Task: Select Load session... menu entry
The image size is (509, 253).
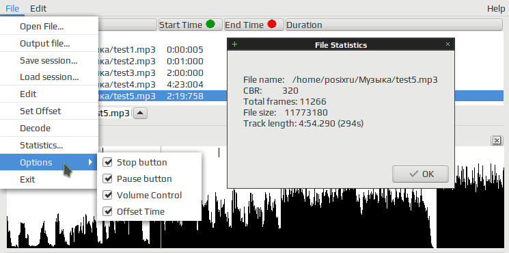Action: click(49, 77)
